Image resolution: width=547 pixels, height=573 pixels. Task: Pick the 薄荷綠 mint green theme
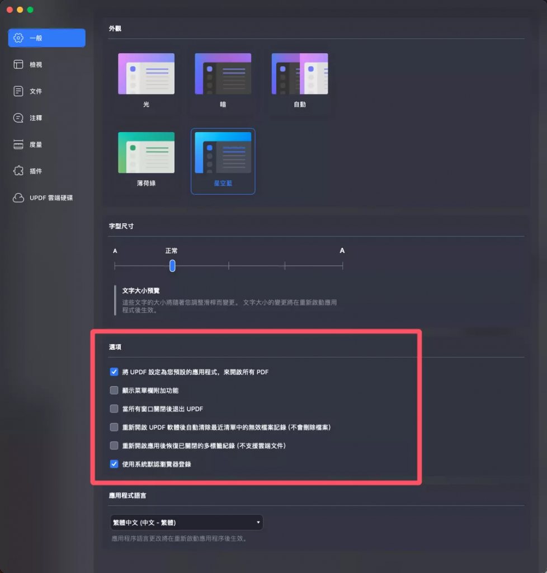coord(146,153)
